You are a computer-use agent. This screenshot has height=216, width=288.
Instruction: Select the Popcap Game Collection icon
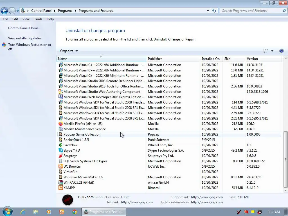[x=60, y=134]
